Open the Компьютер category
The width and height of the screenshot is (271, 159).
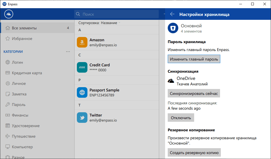coord(38,147)
